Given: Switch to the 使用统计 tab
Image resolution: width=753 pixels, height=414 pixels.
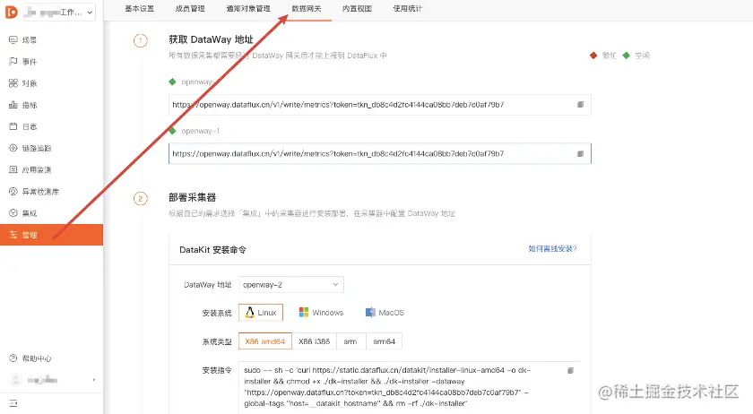Looking at the screenshot, I should 408,9.
